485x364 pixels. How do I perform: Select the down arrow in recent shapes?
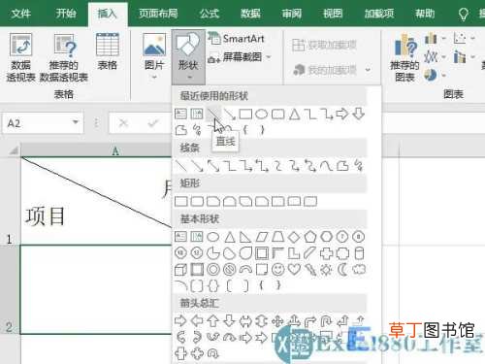click(x=358, y=114)
